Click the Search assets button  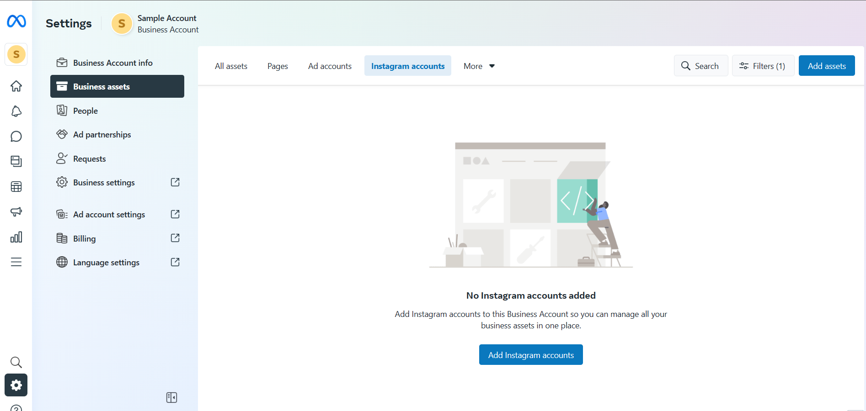pyautogui.click(x=700, y=66)
